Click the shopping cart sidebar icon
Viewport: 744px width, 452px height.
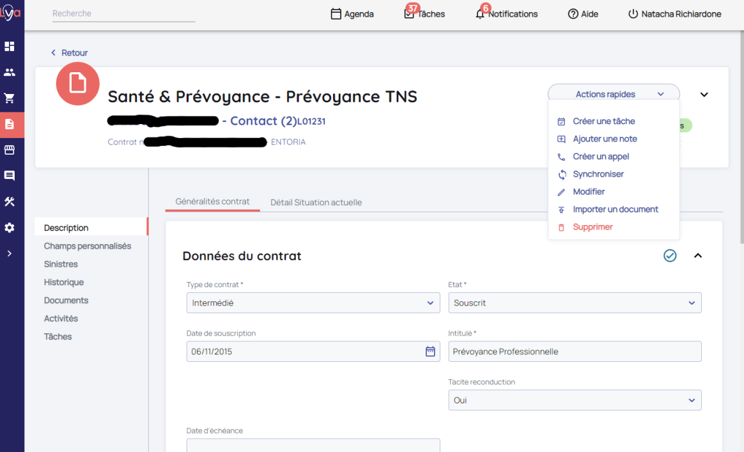[10, 98]
